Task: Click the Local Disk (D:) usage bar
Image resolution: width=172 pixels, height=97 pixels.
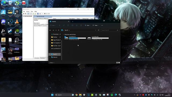Action: pos(100,38)
